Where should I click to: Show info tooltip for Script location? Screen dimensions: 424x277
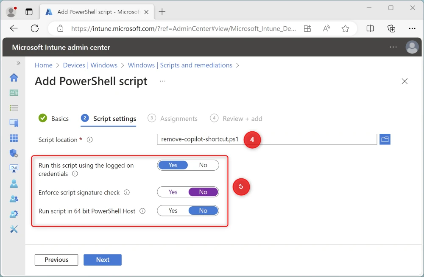pos(90,140)
